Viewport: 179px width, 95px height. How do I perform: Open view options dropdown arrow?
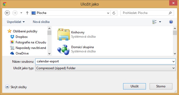[160, 22]
